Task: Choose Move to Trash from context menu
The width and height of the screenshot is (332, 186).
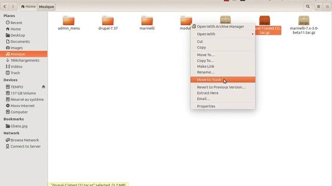Action: 223,80
